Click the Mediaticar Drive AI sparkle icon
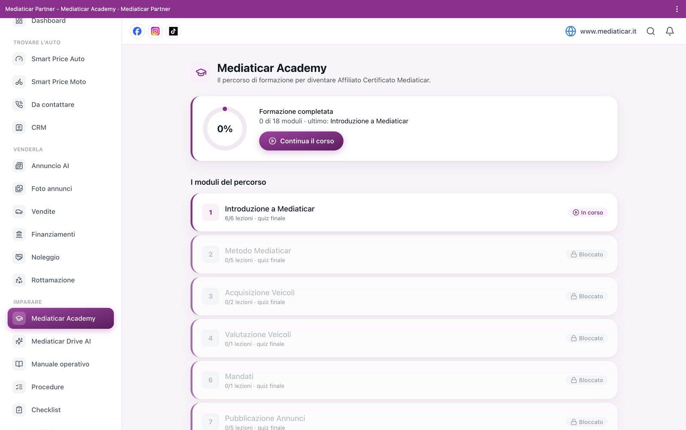Screen dimensions: 686x430 click(19, 341)
